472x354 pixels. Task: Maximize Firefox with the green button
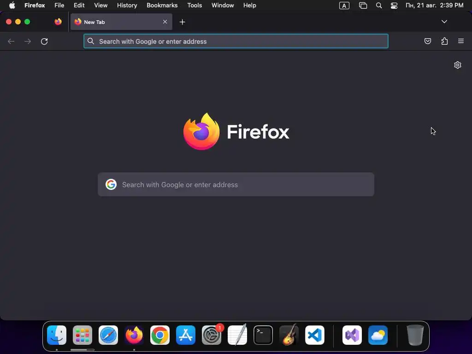[x=27, y=22]
